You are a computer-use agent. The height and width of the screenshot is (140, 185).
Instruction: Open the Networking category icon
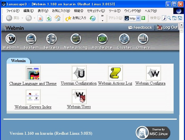point(76,39)
